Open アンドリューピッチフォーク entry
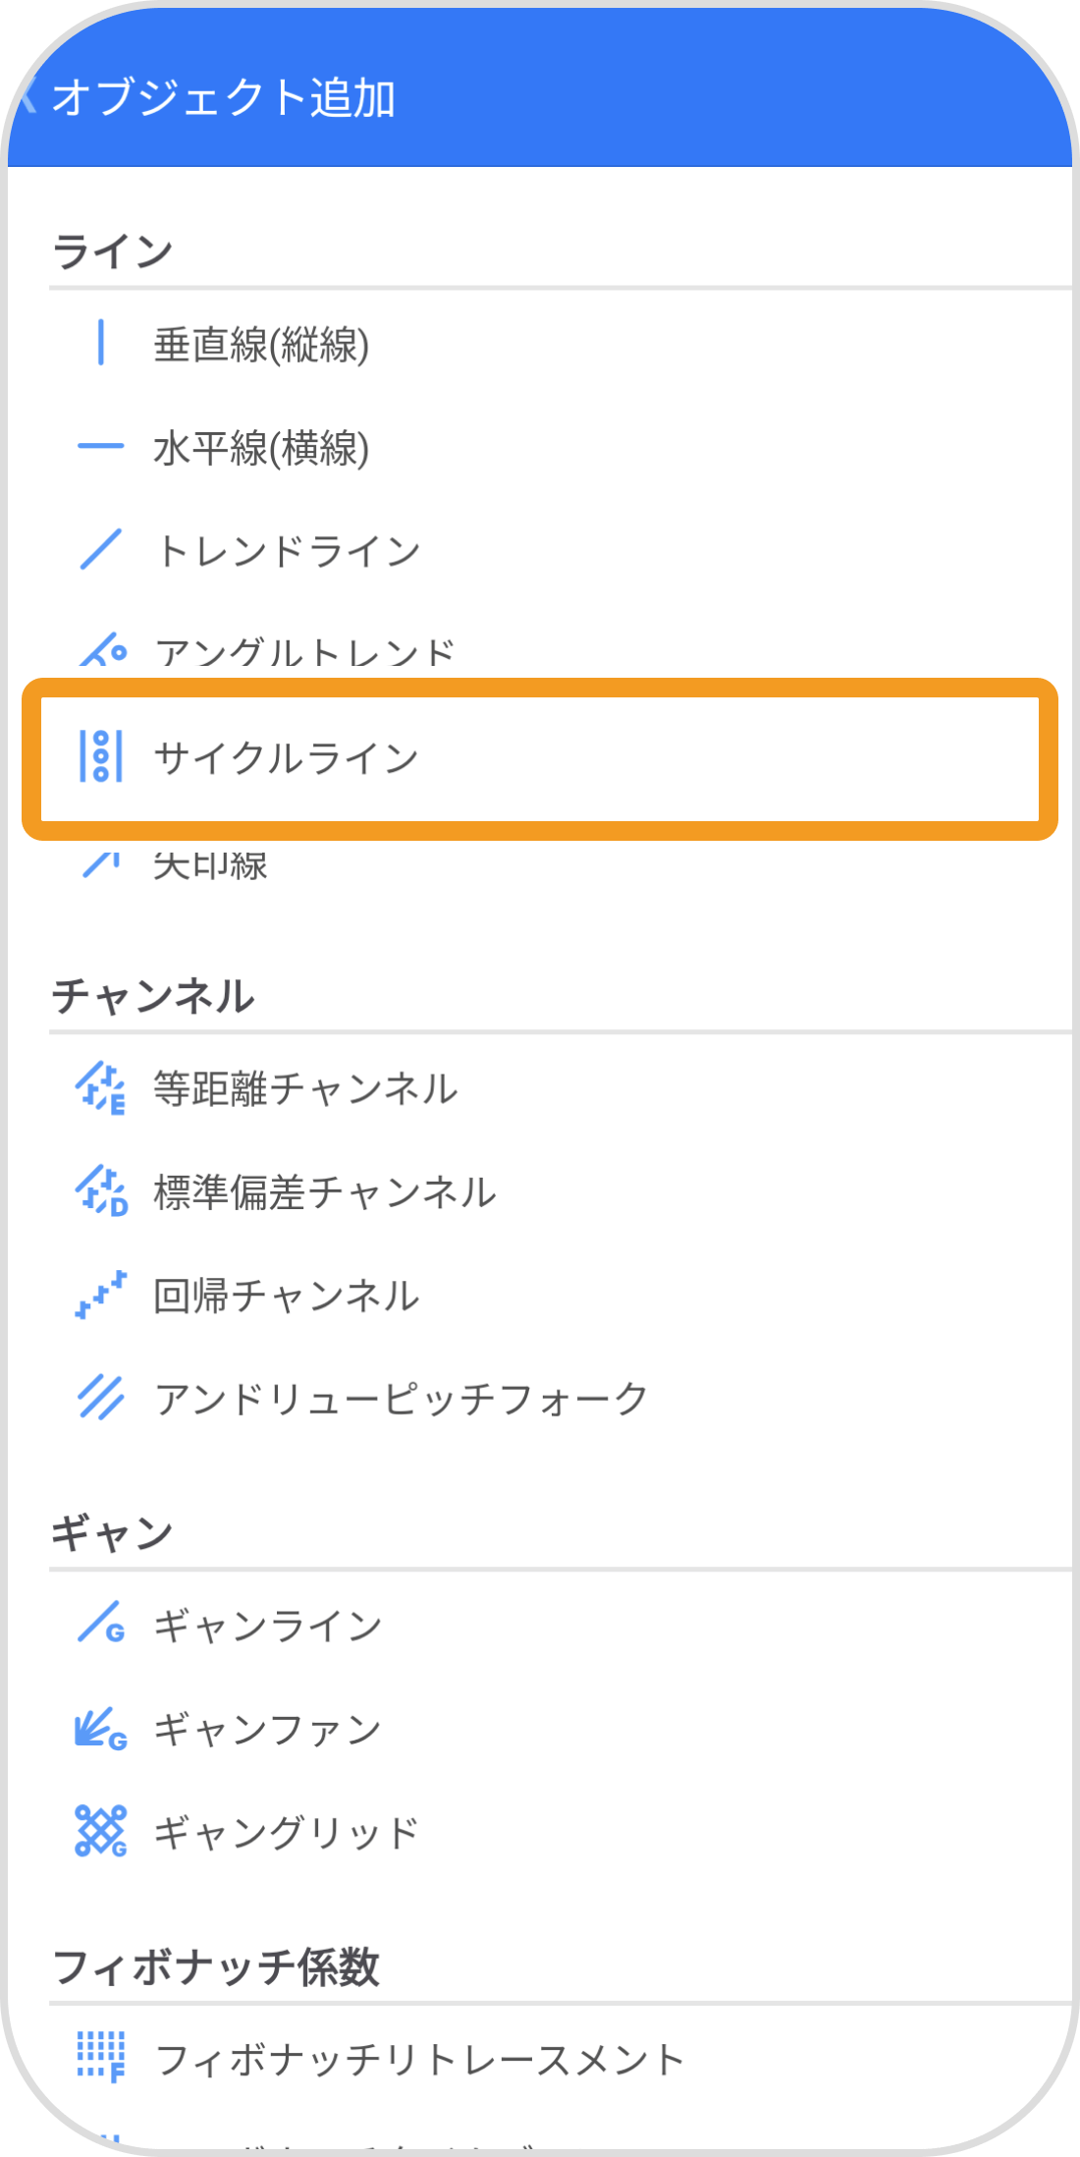Viewport: 1080px width, 2157px height. [401, 1398]
